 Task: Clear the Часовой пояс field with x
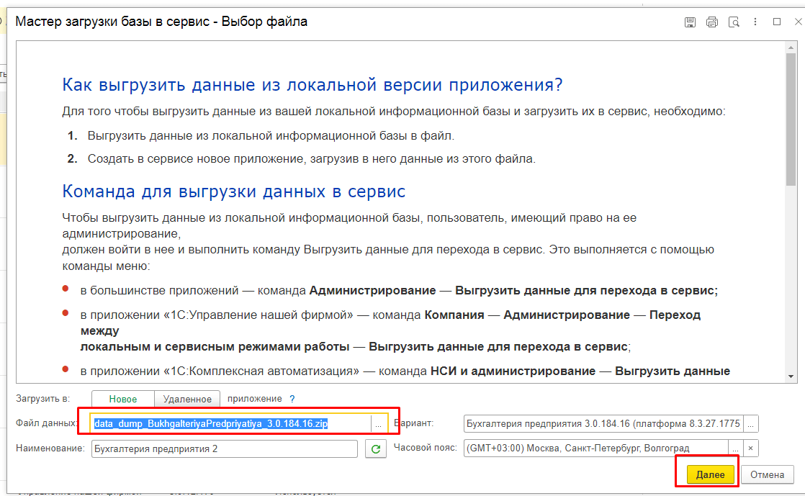click(750, 448)
